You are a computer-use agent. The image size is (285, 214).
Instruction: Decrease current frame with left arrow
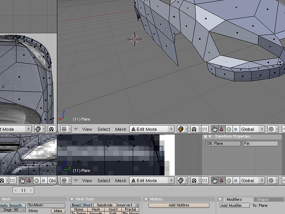pos(15,190)
